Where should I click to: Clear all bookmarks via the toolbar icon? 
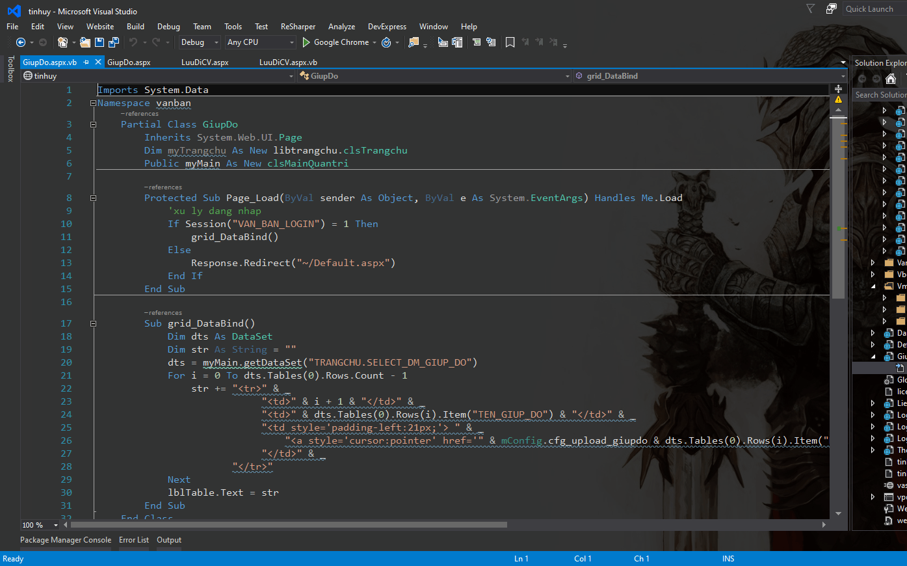point(553,42)
